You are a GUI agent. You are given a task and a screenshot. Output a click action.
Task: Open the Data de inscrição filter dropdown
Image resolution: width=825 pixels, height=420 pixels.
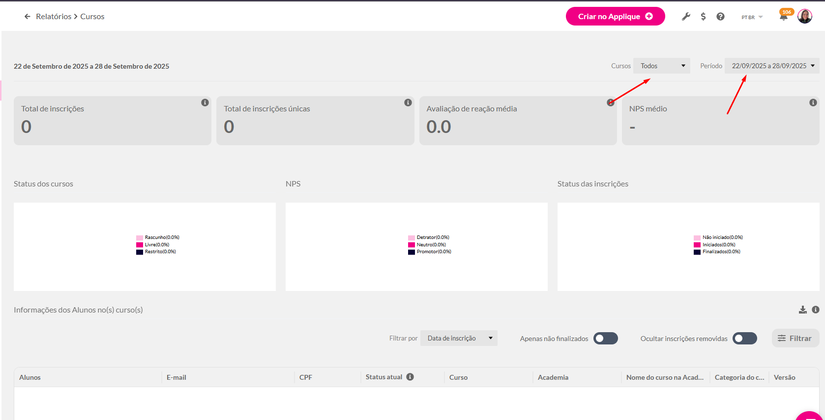point(459,338)
